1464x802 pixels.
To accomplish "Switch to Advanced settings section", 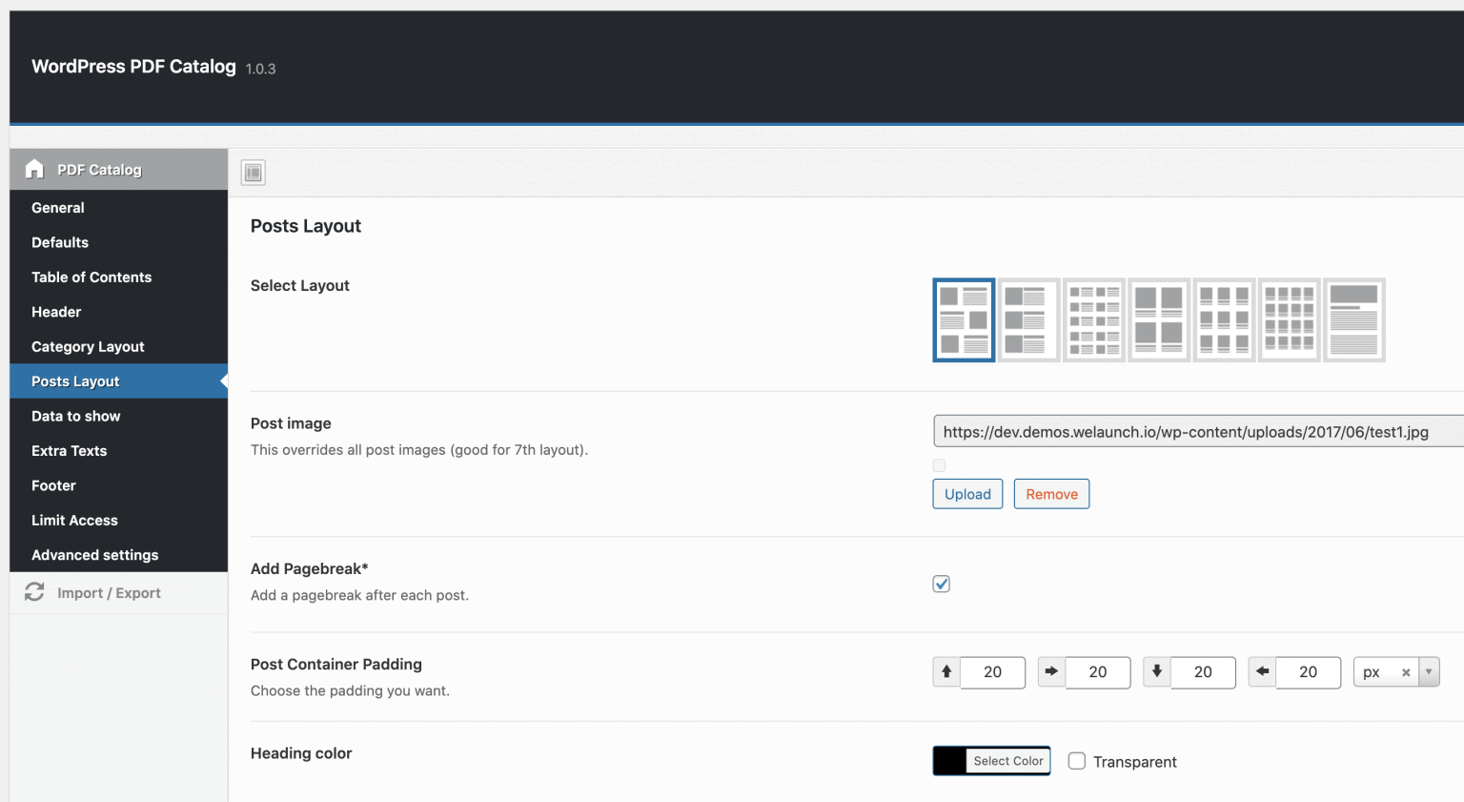I will (x=94, y=554).
